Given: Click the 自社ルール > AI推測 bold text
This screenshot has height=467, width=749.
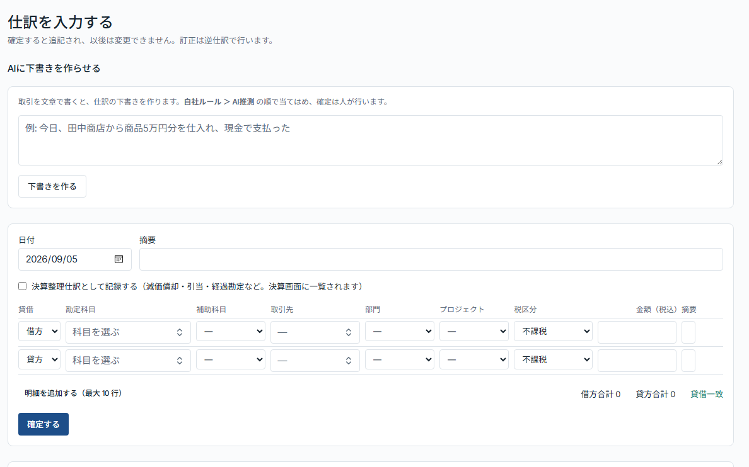Looking at the screenshot, I should pyautogui.click(x=219, y=101).
